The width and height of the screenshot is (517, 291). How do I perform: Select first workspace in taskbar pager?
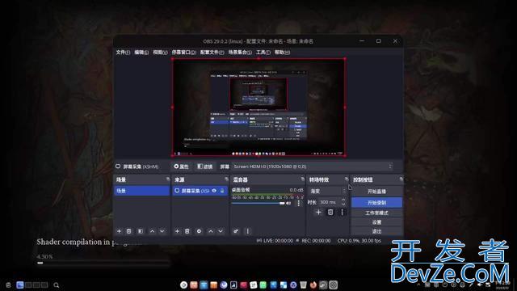(20, 285)
